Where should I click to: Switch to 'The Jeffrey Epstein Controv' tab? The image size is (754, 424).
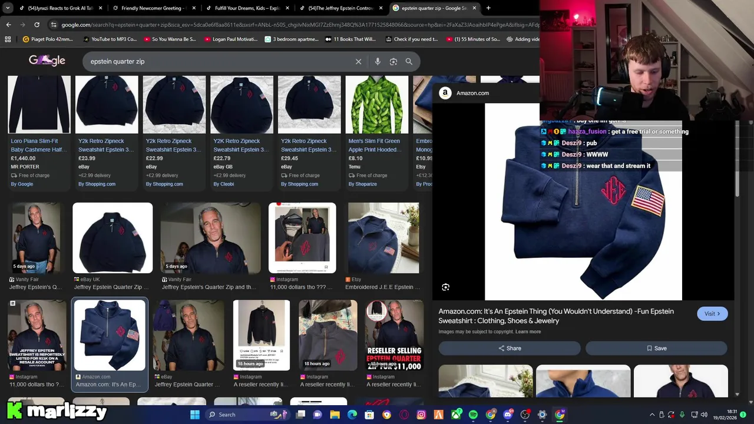[342, 8]
